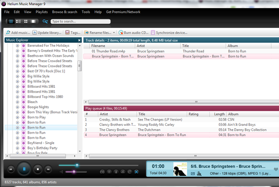
Task: Toggle the repeat mode icon
Action: (x=129, y=172)
